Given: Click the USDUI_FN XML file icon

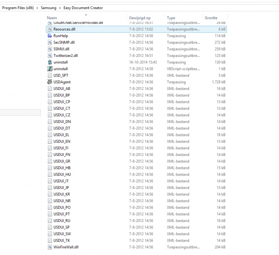Looking at the screenshot, I should point(50,154).
